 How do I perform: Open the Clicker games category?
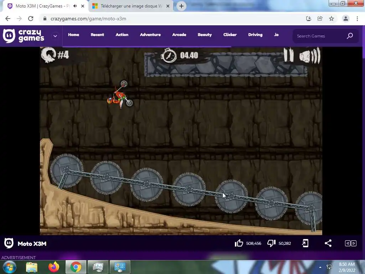click(230, 35)
